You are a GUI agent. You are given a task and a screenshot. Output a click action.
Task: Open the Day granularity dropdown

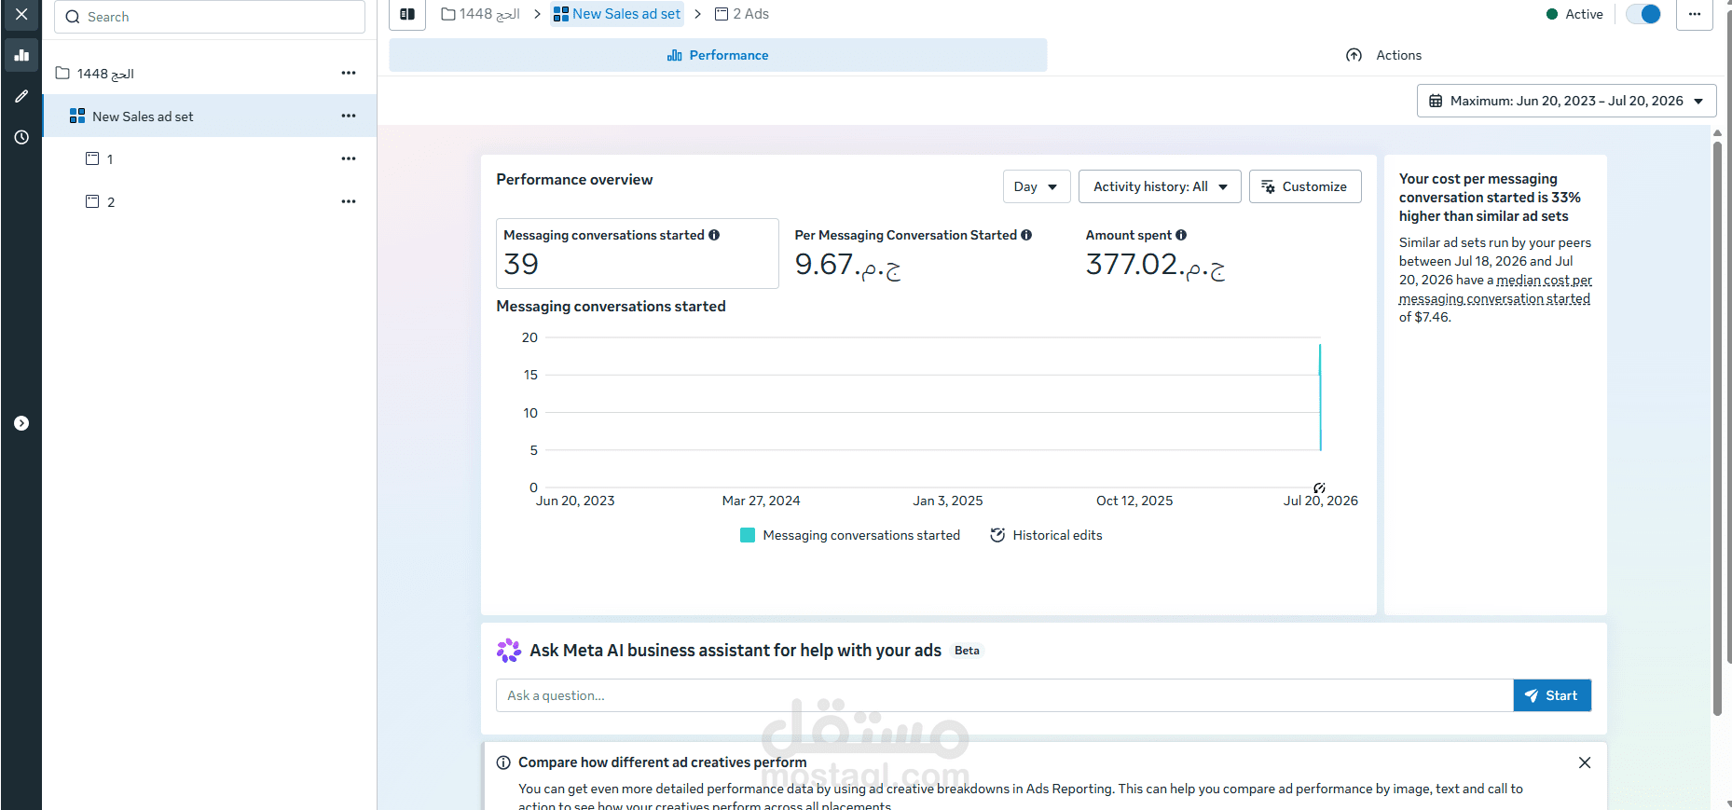(1036, 186)
